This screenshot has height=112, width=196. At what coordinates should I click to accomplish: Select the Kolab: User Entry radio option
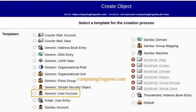(34, 100)
